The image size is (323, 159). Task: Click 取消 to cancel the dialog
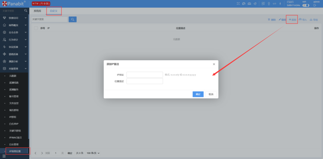coord(211,94)
